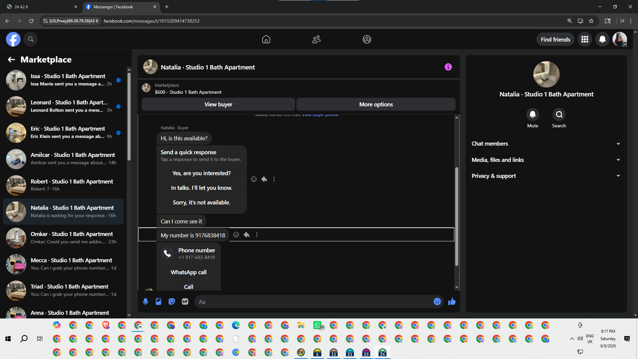Screen dimensions: 638x359
Task: Open the Windows notification center icon
Action: point(627,339)
